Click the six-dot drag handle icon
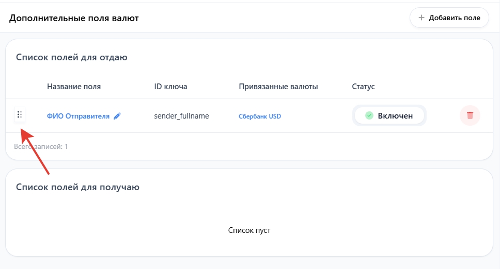Viewport: 500px width, 269px height. pyautogui.click(x=20, y=115)
